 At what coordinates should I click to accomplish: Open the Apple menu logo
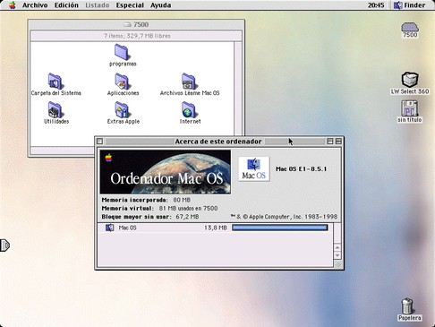(x=12, y=5)
